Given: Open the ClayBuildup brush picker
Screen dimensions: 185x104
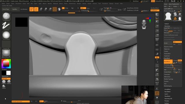Looking at the screenshot, I should (x=6, y=17).
